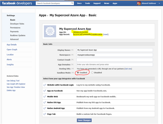Open Hosting URL help question mark
Image resolution: width=163 pixels, height=124 pixels.
pos(73,69)
